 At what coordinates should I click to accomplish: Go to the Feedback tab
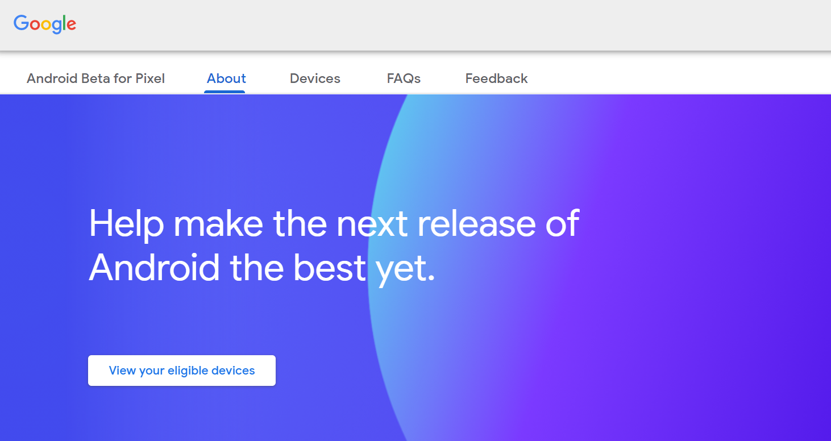point(496,78)
